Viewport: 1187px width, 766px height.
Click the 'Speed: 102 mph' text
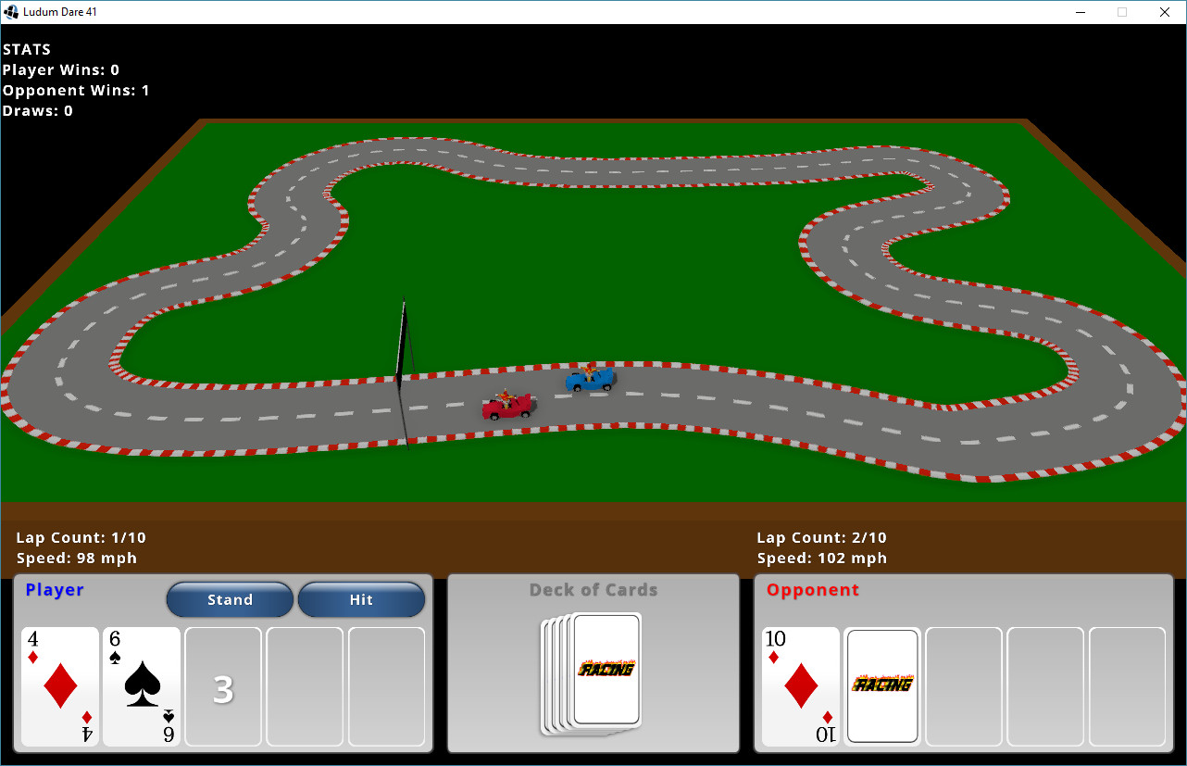pyautogui.click(x=822, y=558)
